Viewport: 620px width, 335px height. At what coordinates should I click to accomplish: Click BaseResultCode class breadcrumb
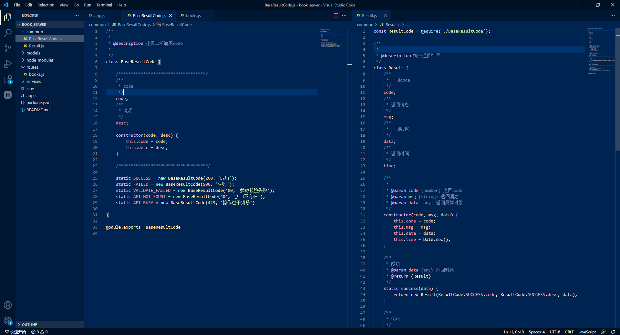(174, 25)
